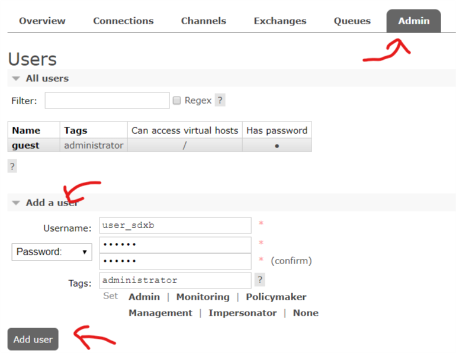Switch to the Overview tab

[42, 21]
